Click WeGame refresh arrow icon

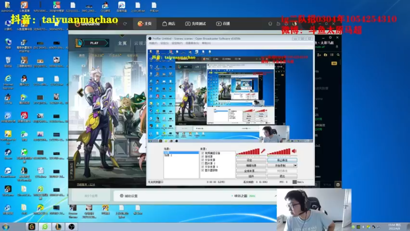click(x=125, y=24)
